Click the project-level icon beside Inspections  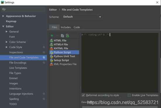click(x=44, y=52)
